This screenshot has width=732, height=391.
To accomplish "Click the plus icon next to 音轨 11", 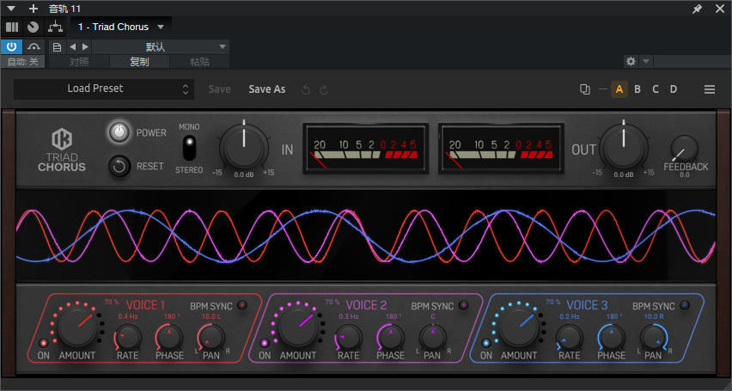I will (34, 9).
